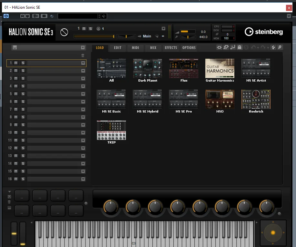
Task: Click the trash icon above slot list
Action: pos(83,55)
